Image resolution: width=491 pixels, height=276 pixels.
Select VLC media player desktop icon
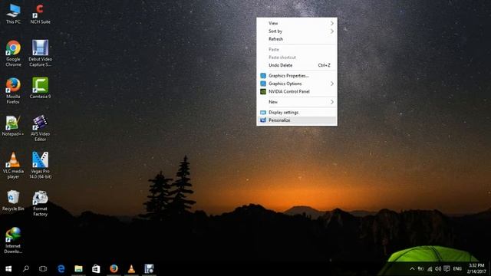(x=13, y=166)
